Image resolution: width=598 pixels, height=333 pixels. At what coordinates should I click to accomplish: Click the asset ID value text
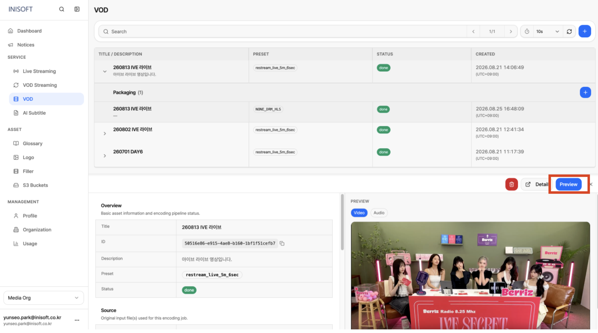(230, 244)
